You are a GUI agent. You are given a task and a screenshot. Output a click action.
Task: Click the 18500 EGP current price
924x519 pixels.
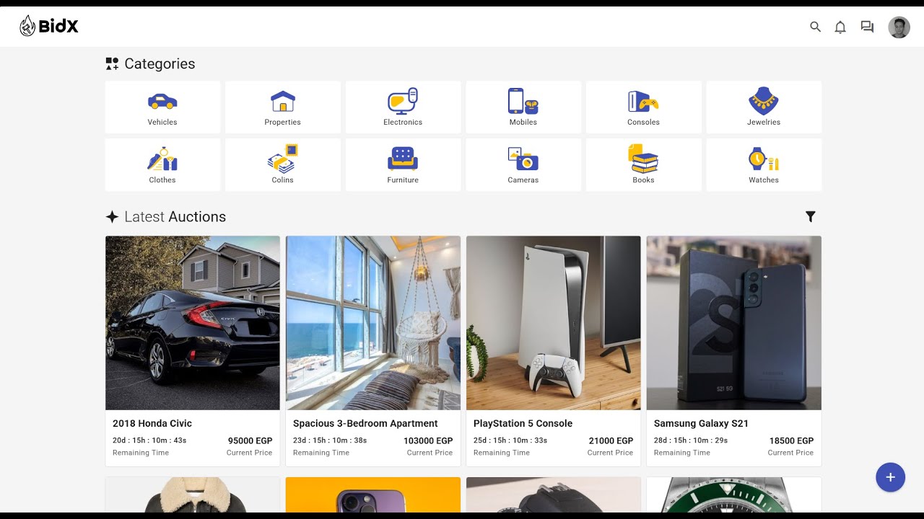(x=791, y=440)
